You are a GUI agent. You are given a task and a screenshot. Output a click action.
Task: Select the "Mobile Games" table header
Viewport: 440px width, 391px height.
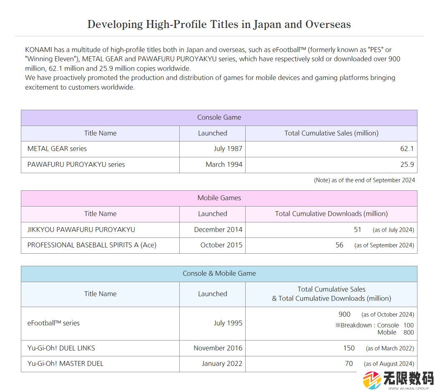(219, 198)
